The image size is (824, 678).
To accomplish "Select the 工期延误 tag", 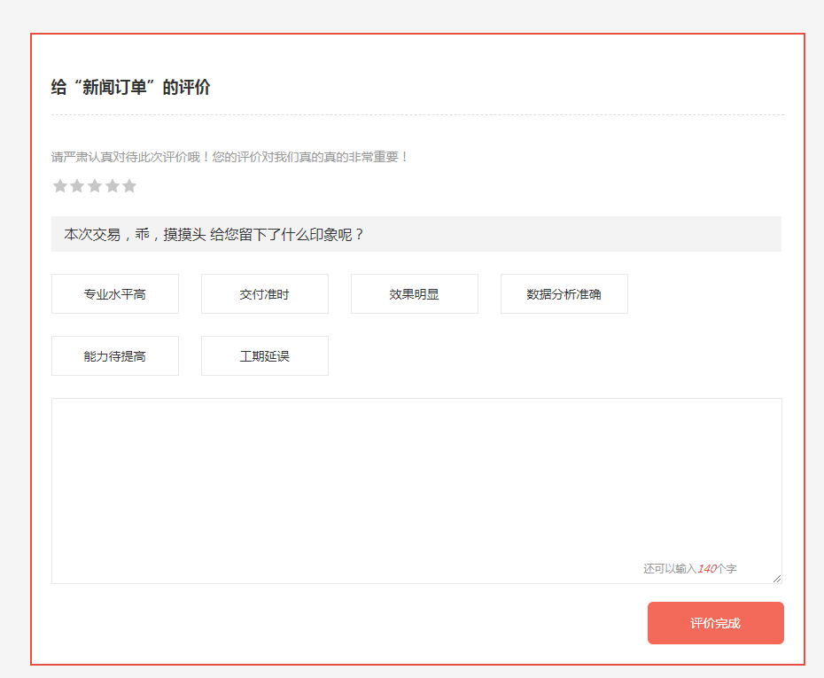I will [265, 356].
